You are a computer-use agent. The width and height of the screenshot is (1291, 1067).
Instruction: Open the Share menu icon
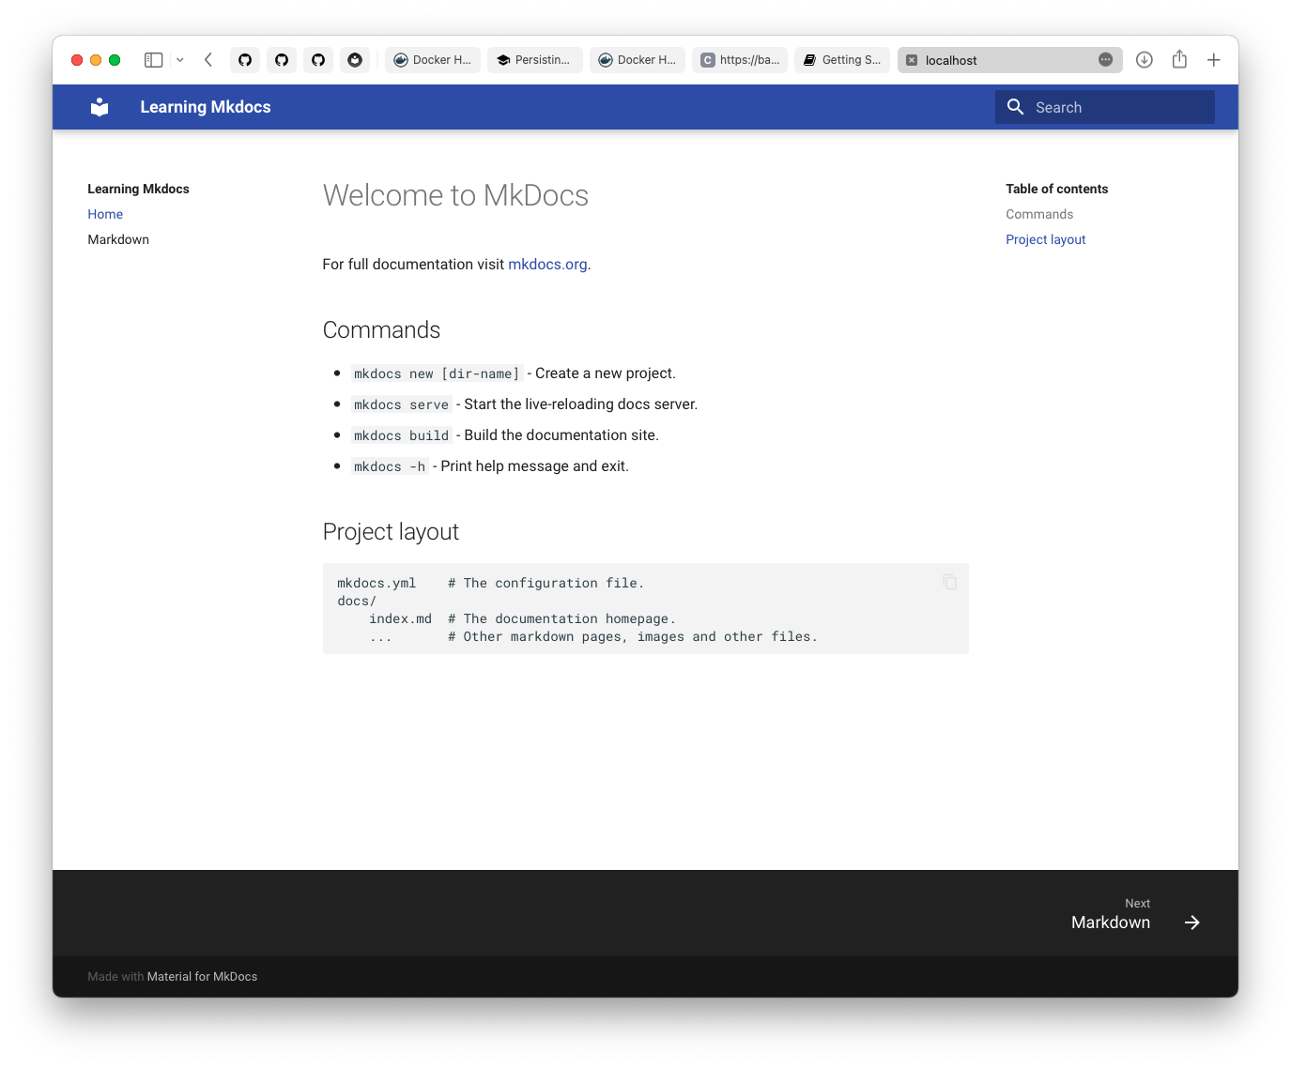pos(1179,59)
